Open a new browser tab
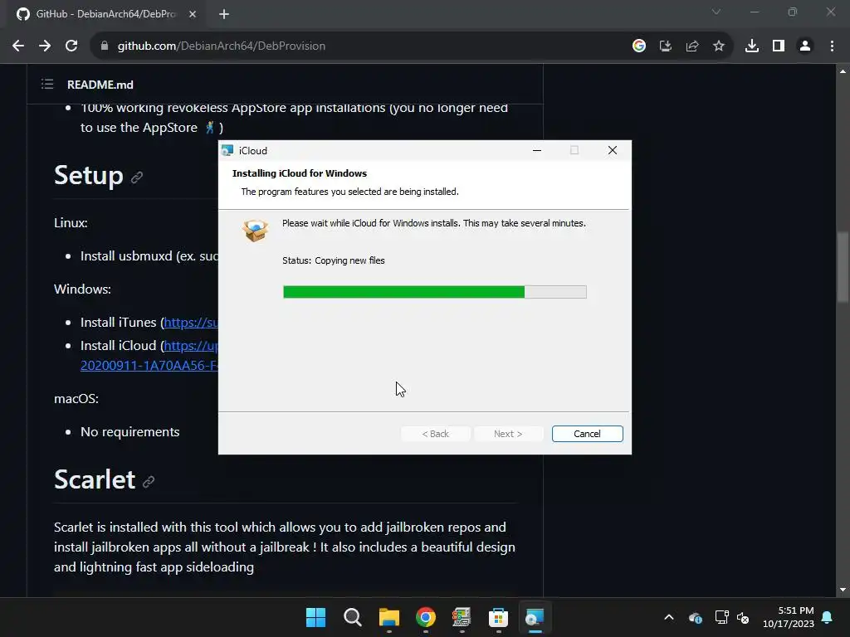The height and width of the screenshot is (637, 850). [x=224, y=14]
